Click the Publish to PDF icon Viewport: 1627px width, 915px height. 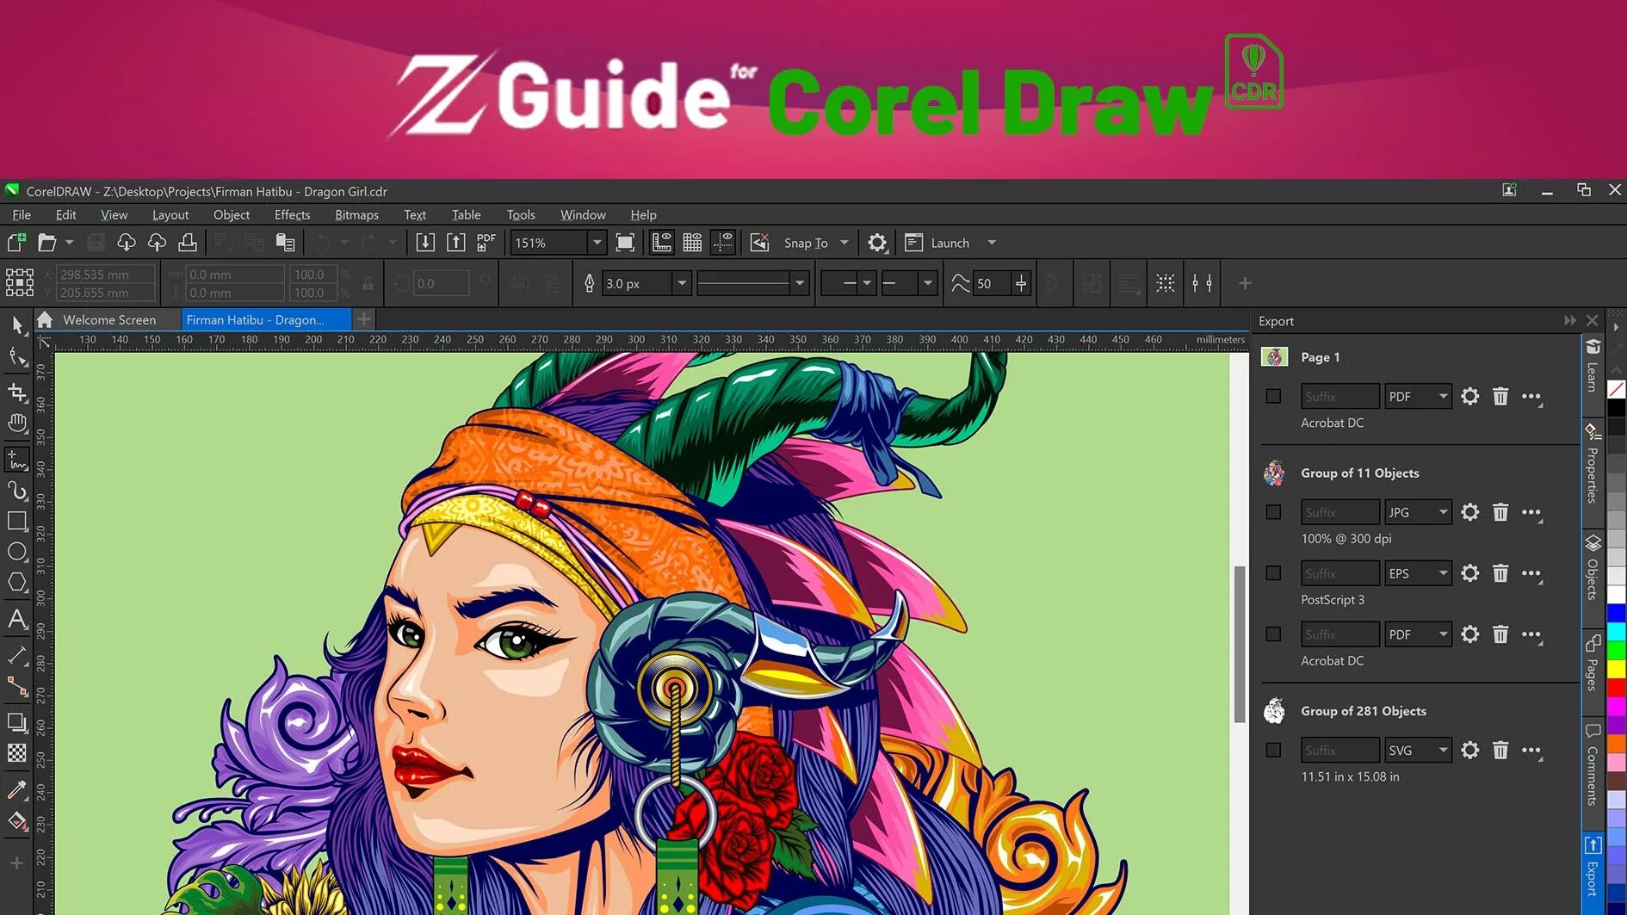(x=486, y=243)
